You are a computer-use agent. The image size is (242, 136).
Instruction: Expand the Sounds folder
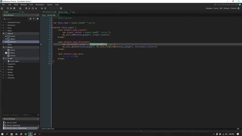[x=3, y=70]
